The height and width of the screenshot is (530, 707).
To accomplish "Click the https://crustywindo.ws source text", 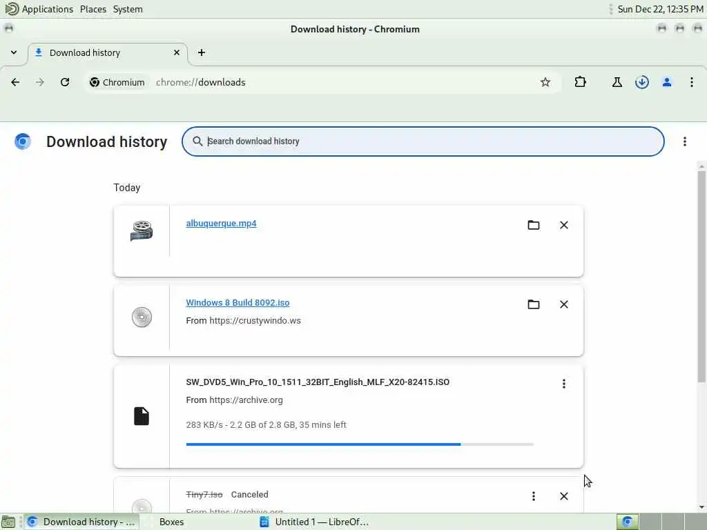I will click(255, 321).
